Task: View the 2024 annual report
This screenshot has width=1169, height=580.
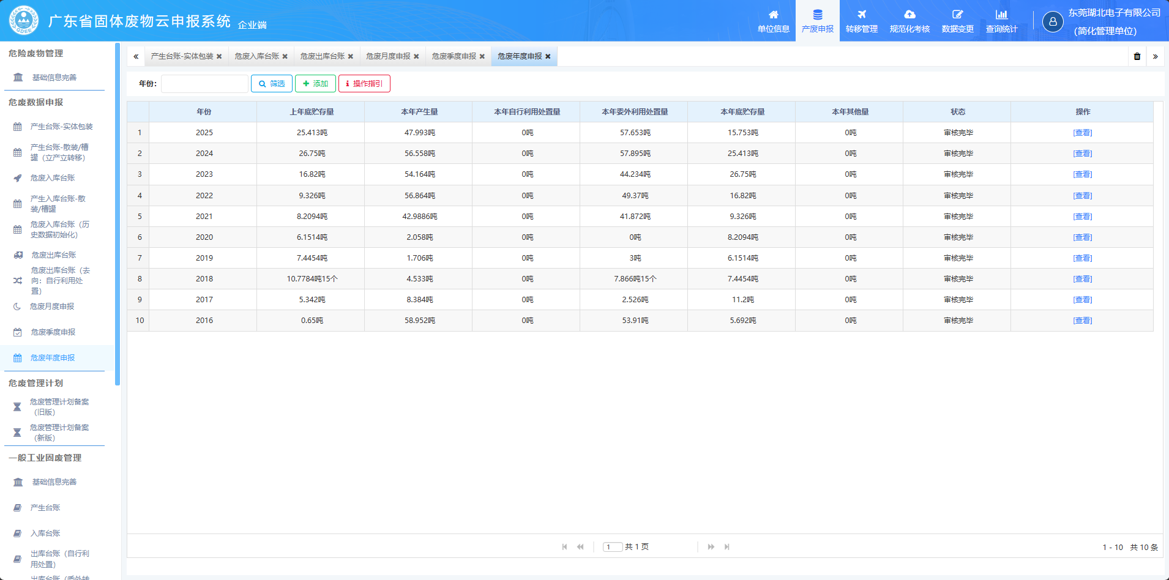Action: pos(1082,154)
